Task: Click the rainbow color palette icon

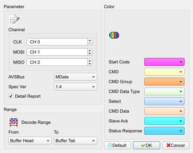Action: pyautogui.click(x=114, y=35)
